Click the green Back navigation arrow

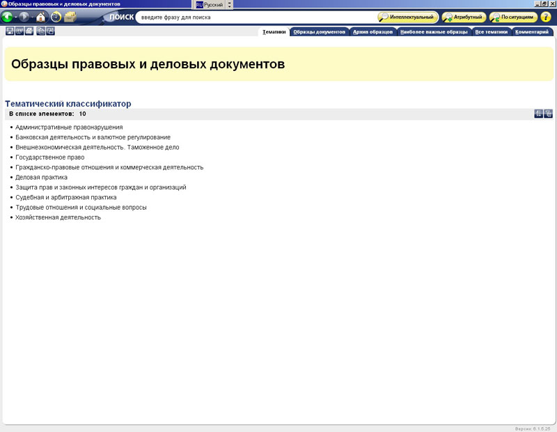point(8,17)
